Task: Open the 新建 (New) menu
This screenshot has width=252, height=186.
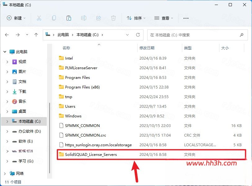Action: click(x=16, y=18)
